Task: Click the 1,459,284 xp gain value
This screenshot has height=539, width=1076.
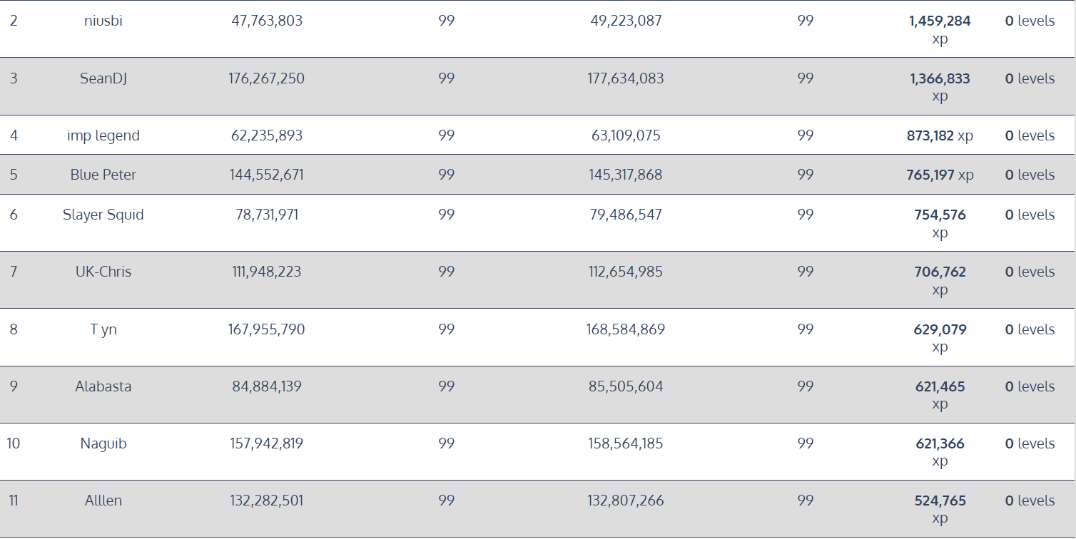Action: coord(940,21)
